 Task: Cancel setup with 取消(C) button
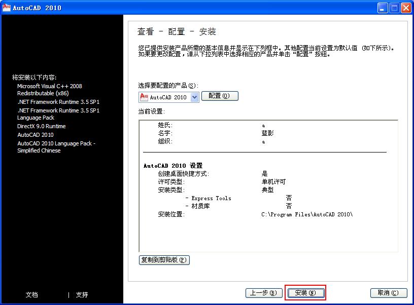click(x=389, y=293)
